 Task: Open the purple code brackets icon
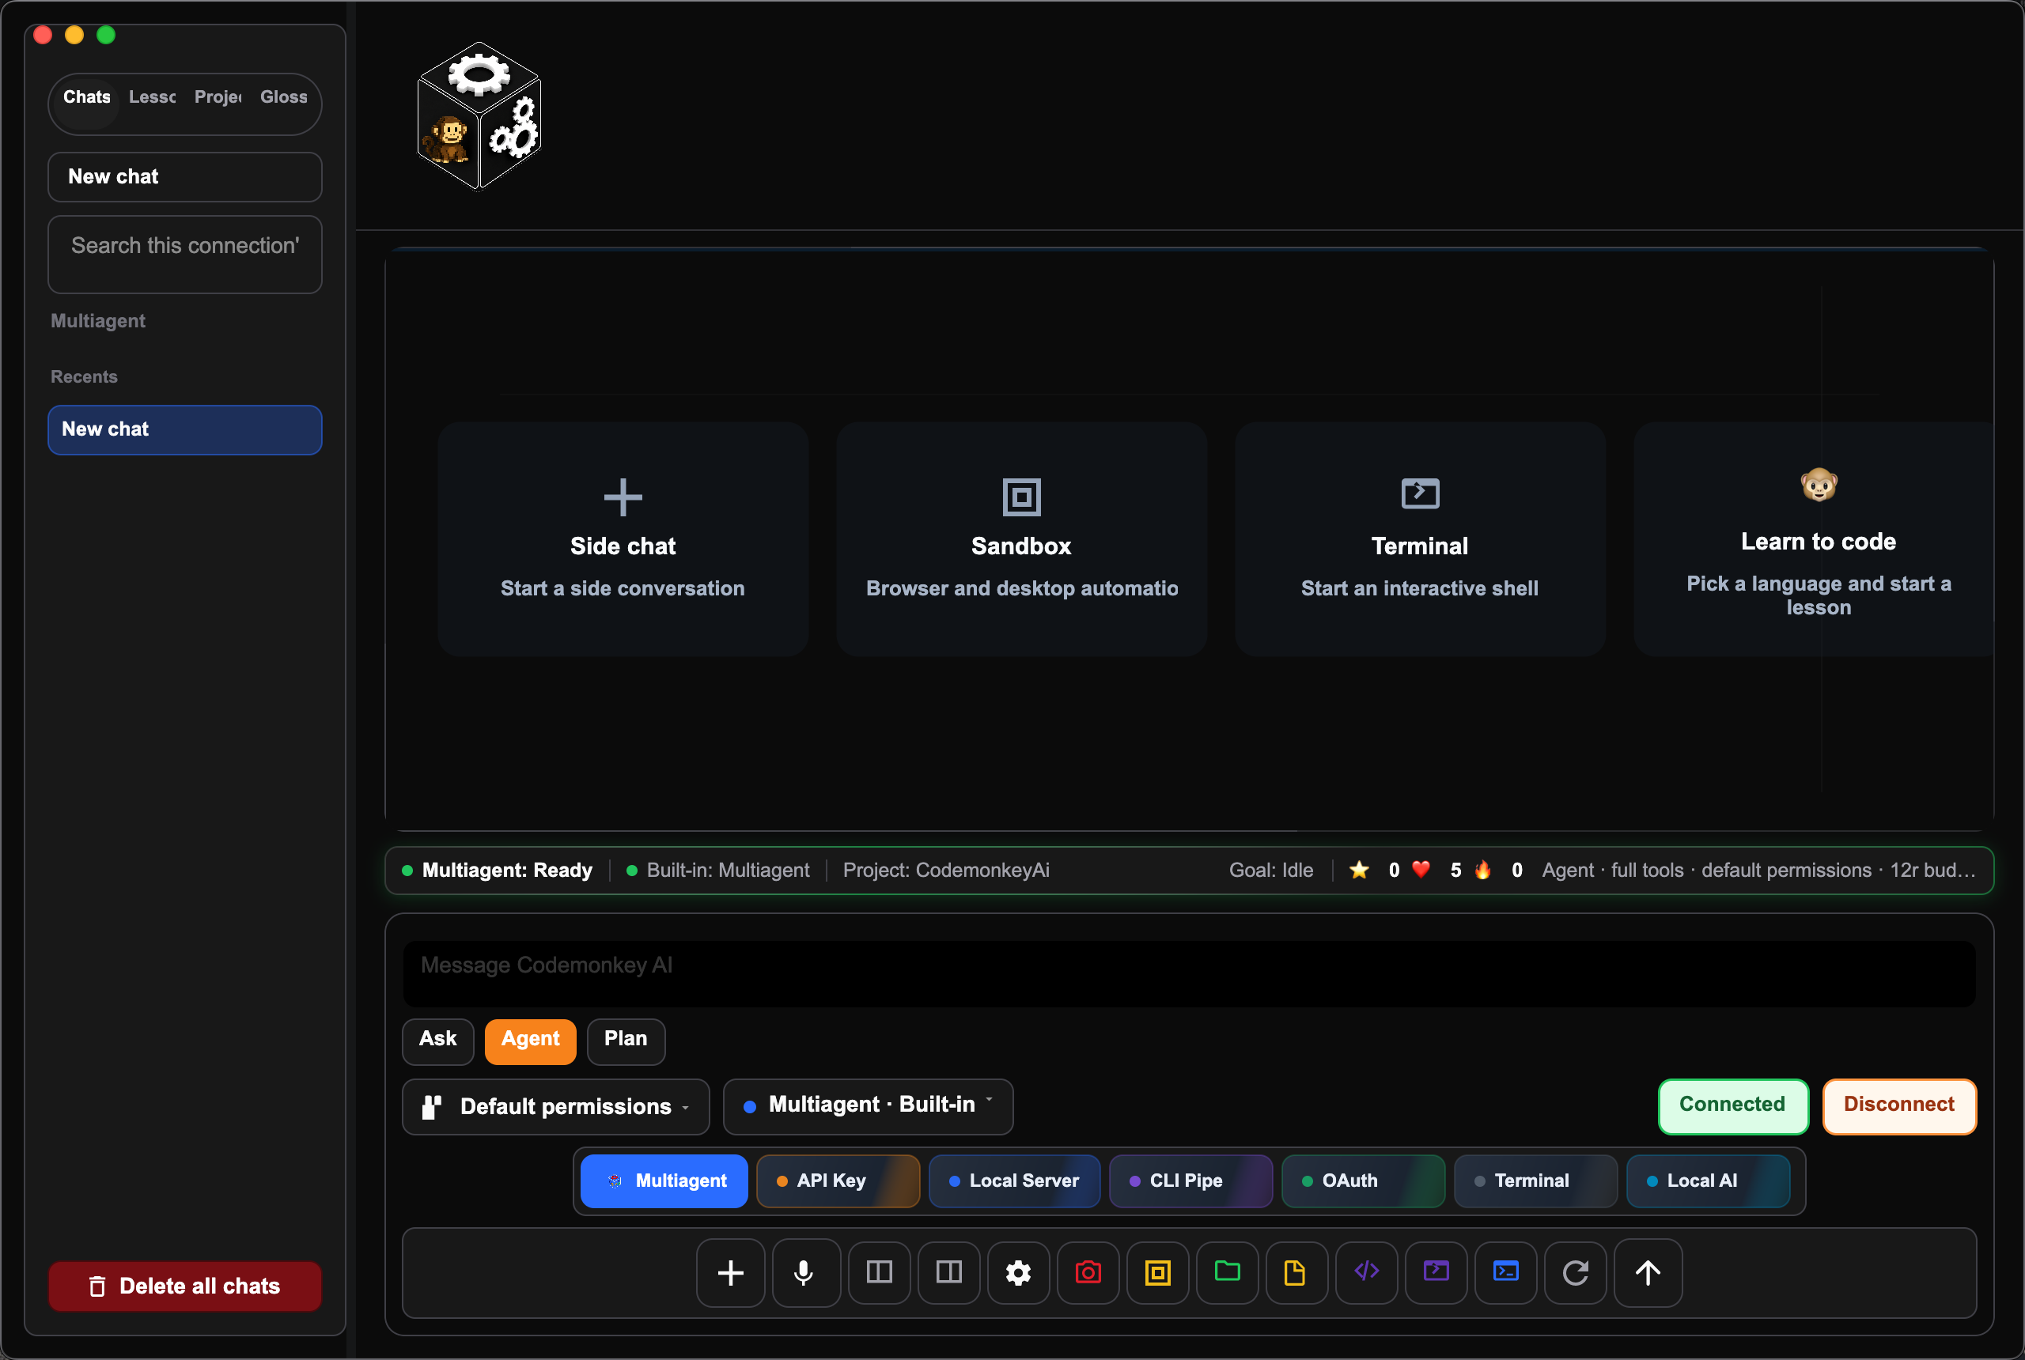coord(1367,1272)
